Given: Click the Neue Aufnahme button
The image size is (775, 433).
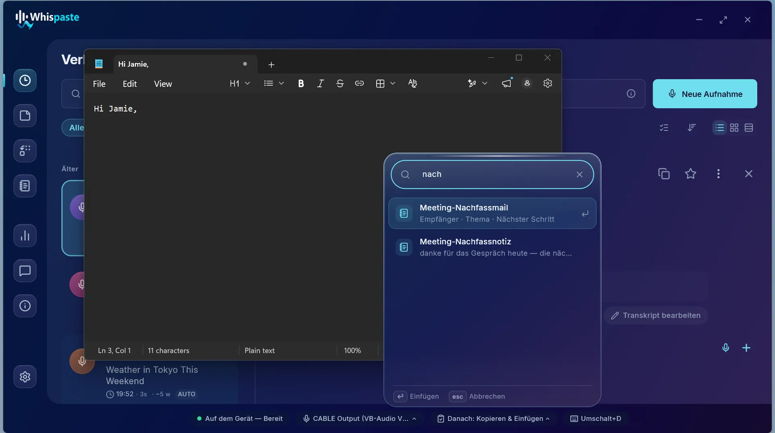Looking at the screenshot, I should 705,94.
